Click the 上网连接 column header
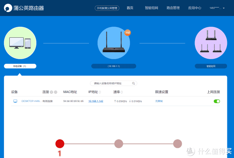The image size is (234, 158). (213, 92)
